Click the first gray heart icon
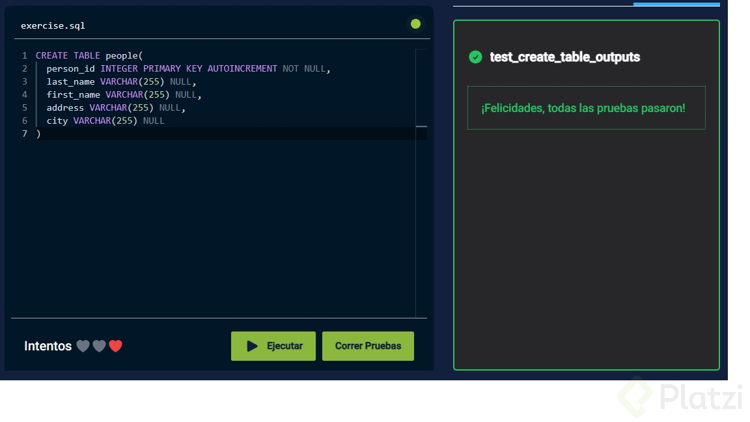750x422 pixels. point(83,346)
